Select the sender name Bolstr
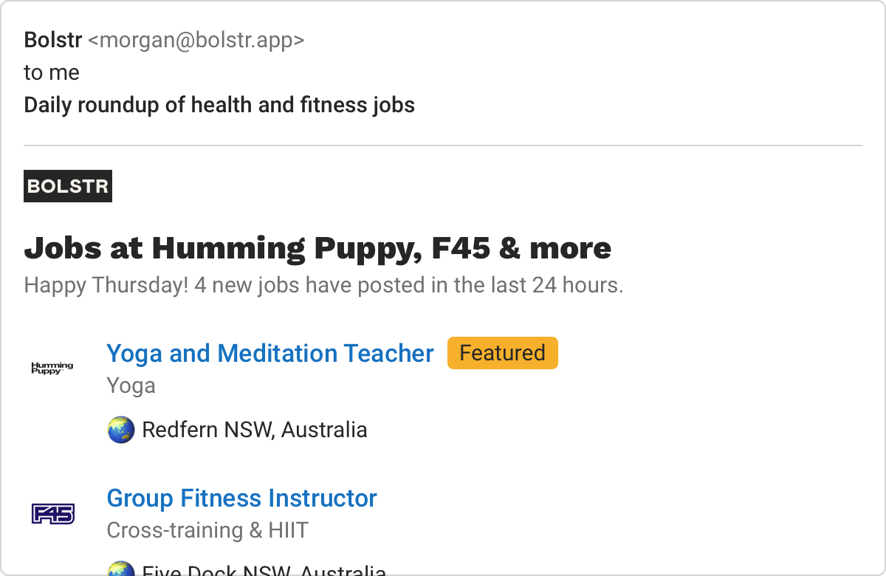Screen dimensions: 886x576 tap(53, 40)
